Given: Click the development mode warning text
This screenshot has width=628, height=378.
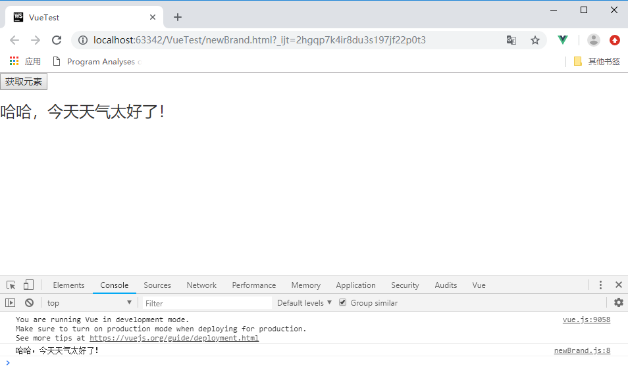Looking at the screenshot, I should [102, 319].
